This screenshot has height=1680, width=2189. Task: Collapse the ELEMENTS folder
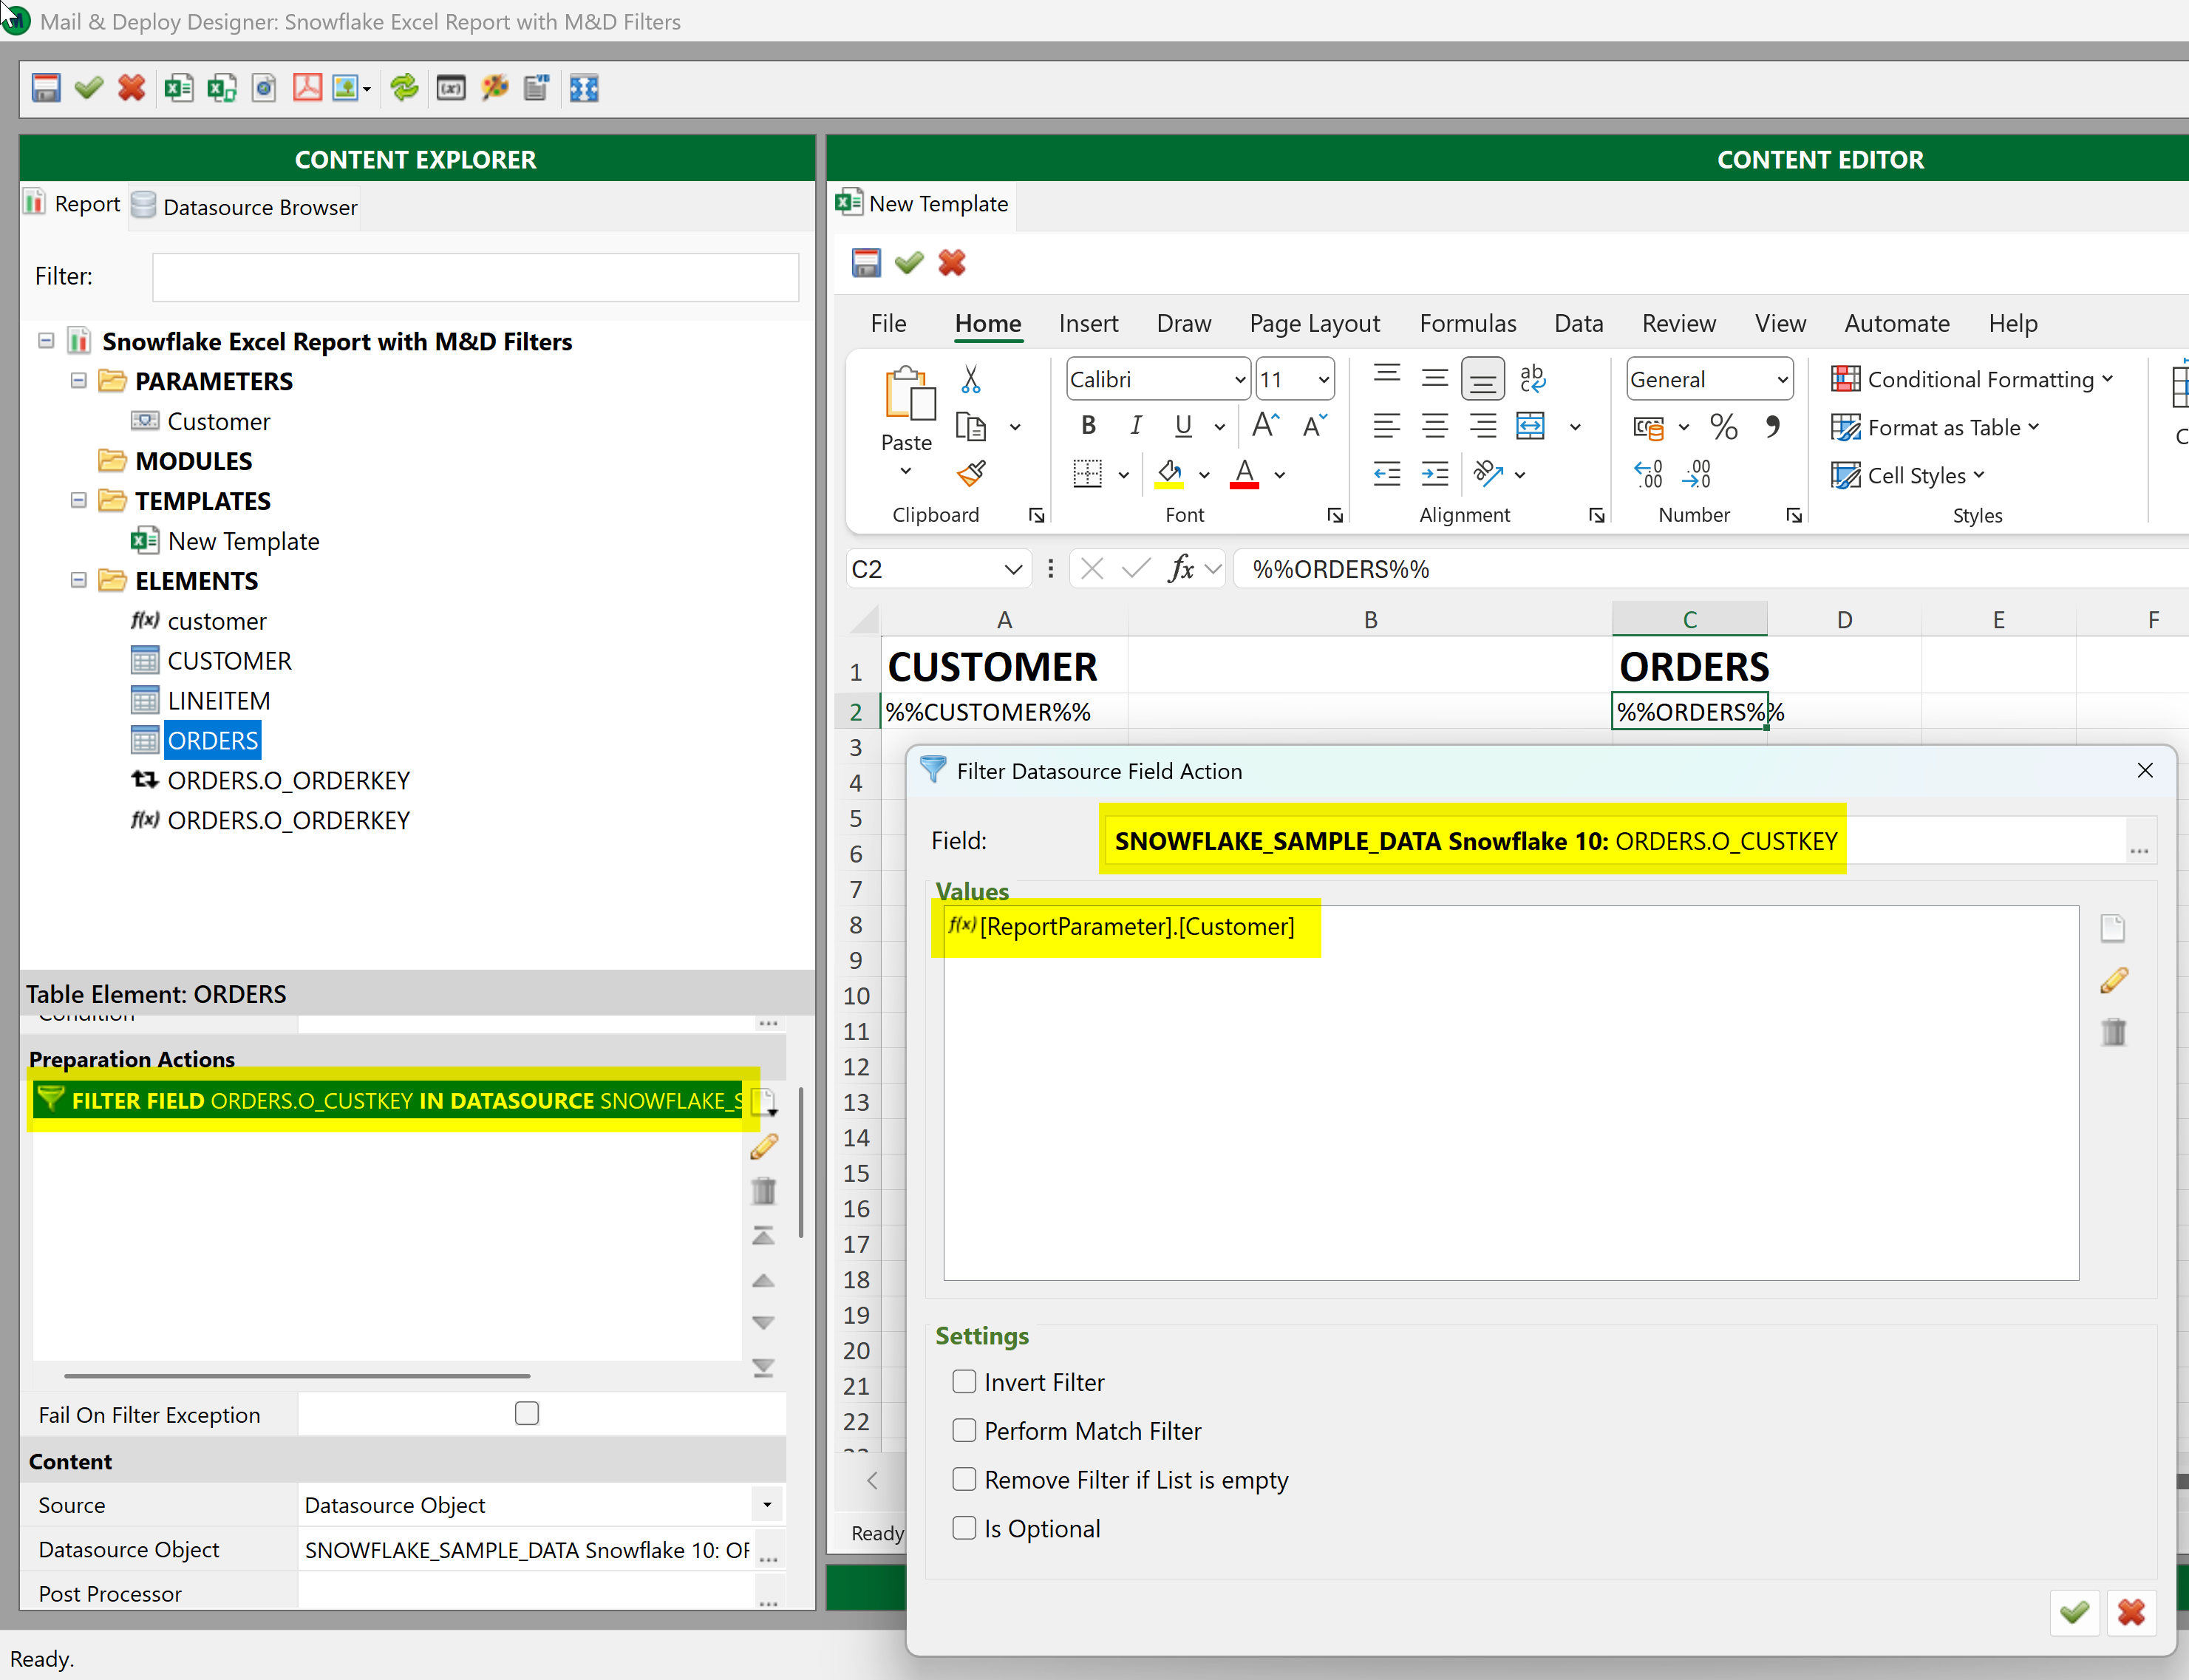point(79,580)
